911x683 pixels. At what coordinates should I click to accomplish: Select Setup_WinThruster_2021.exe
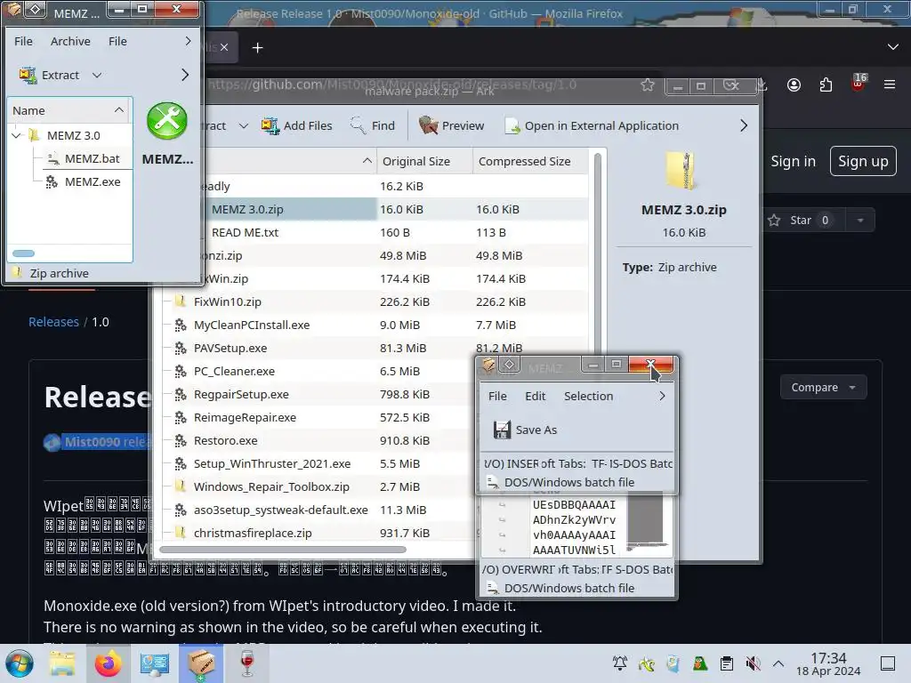(x=272, y=463)
